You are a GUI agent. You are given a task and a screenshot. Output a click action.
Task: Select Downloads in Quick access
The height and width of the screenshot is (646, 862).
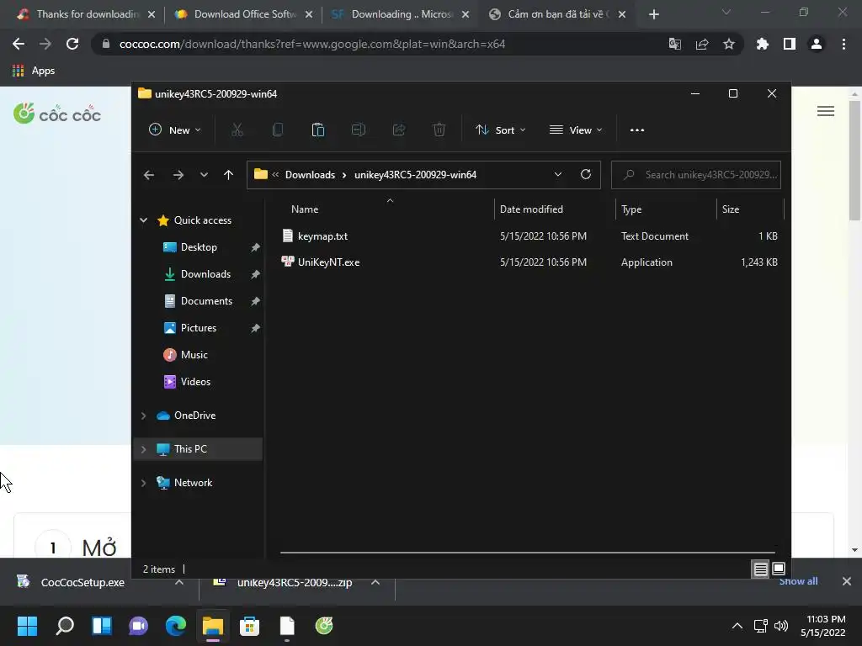tap(205, 274)
